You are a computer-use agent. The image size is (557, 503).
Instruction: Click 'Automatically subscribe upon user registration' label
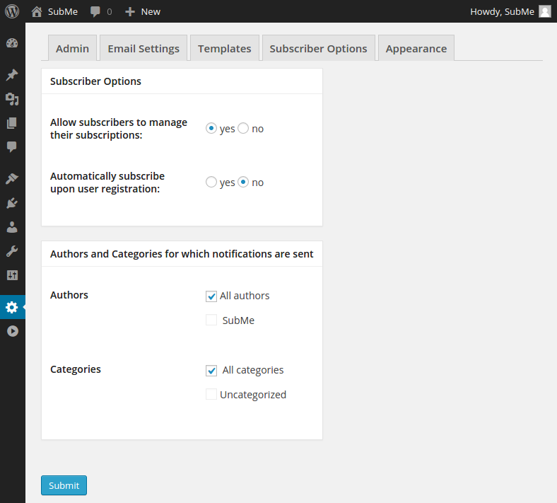(107, 183)
